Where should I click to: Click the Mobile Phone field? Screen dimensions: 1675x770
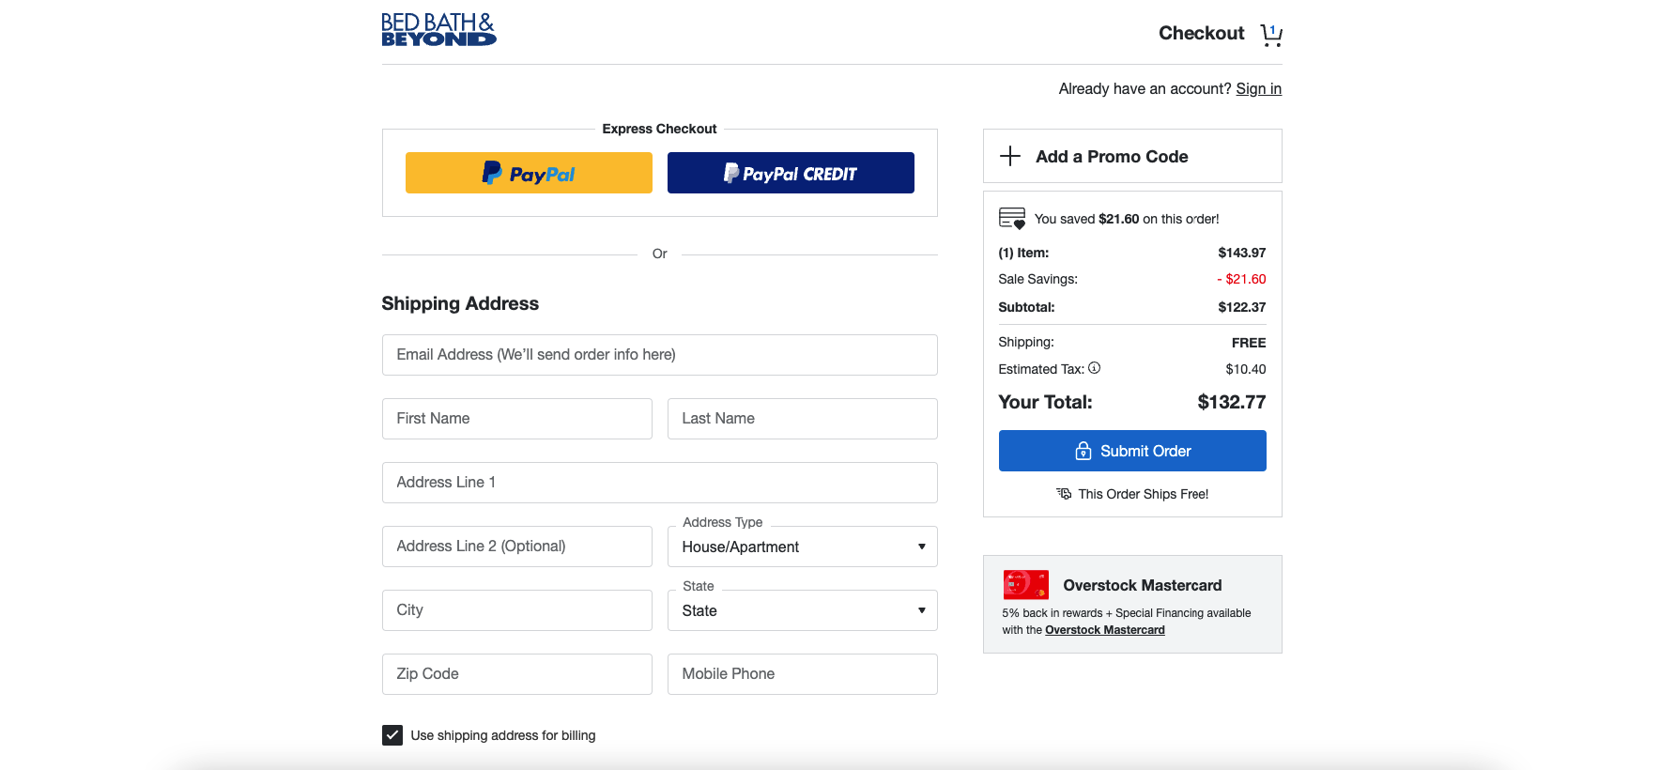[x=802, y=674]
